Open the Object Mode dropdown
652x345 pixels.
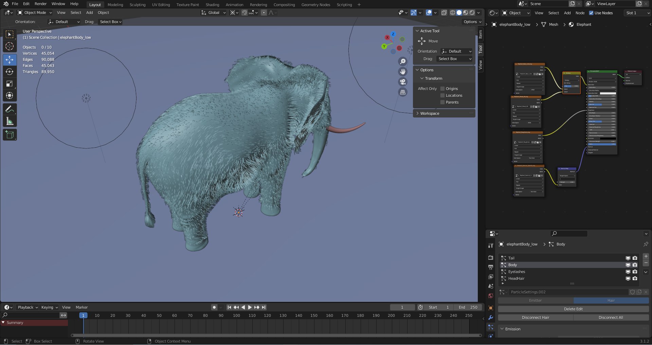coord(35,13)
